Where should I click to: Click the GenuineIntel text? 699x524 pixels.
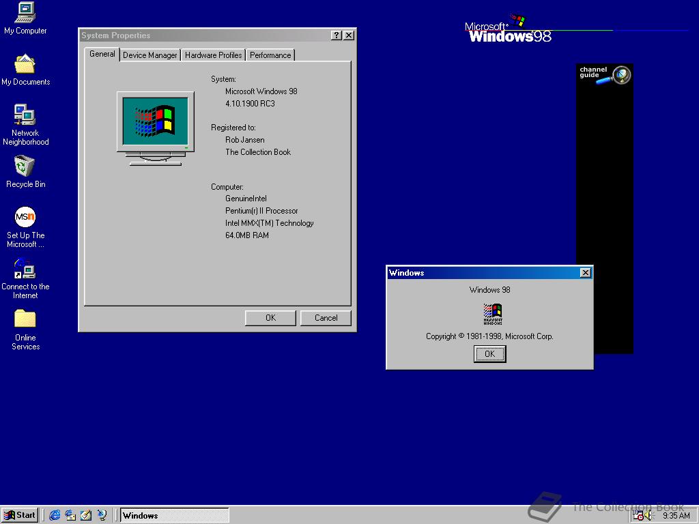246,199
